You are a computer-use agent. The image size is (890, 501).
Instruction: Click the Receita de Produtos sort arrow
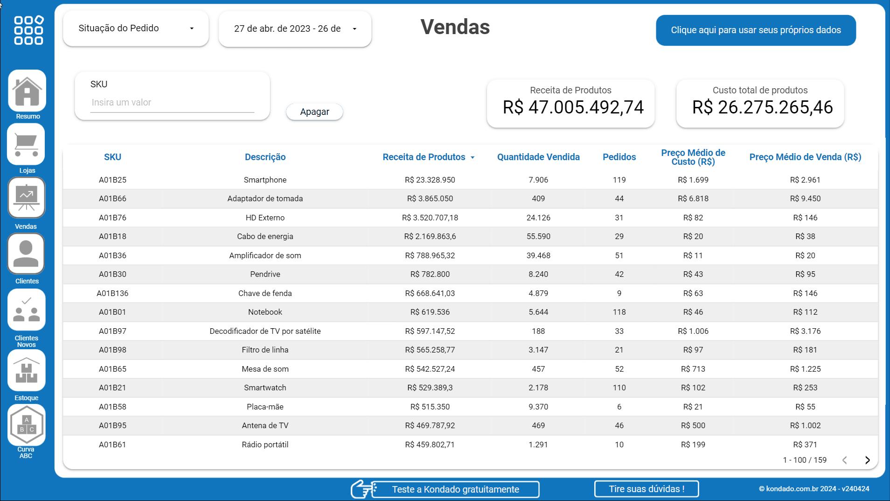(x=473, y=158)
